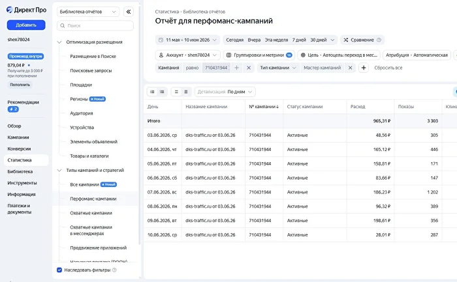Open Статистика in left navigation
This screenshot has width=457, height=282.
26,160
